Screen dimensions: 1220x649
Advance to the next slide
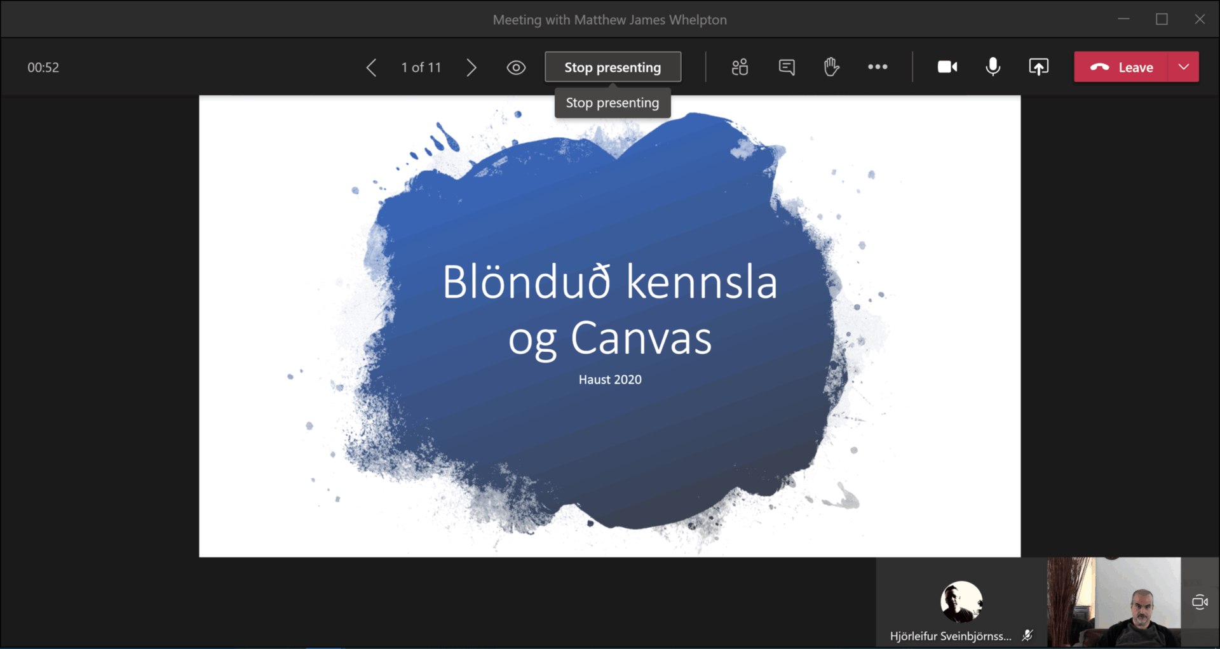click(x=471, y=67)
